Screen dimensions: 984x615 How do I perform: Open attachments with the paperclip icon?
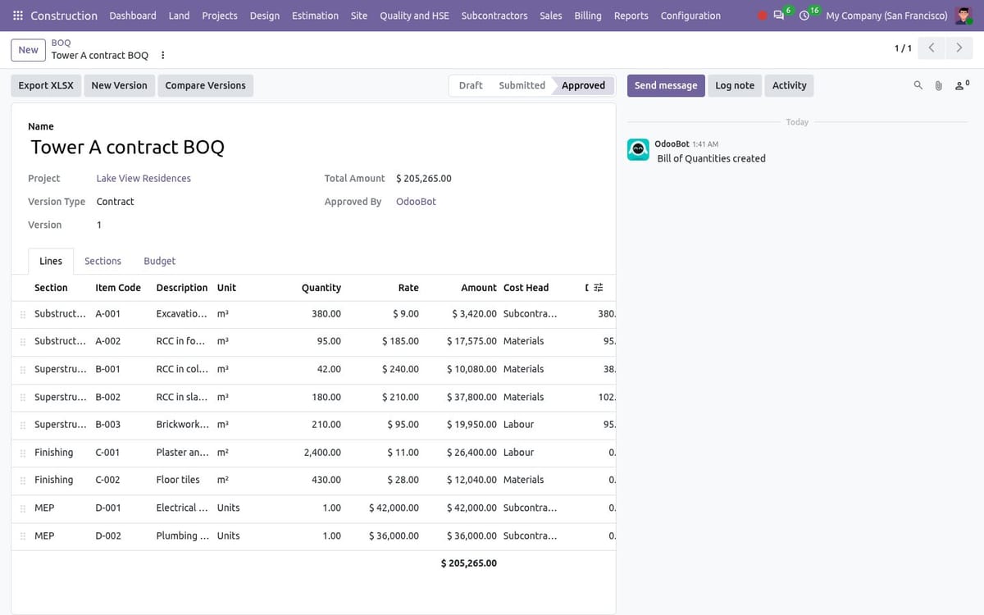click(x=939, y=85)
